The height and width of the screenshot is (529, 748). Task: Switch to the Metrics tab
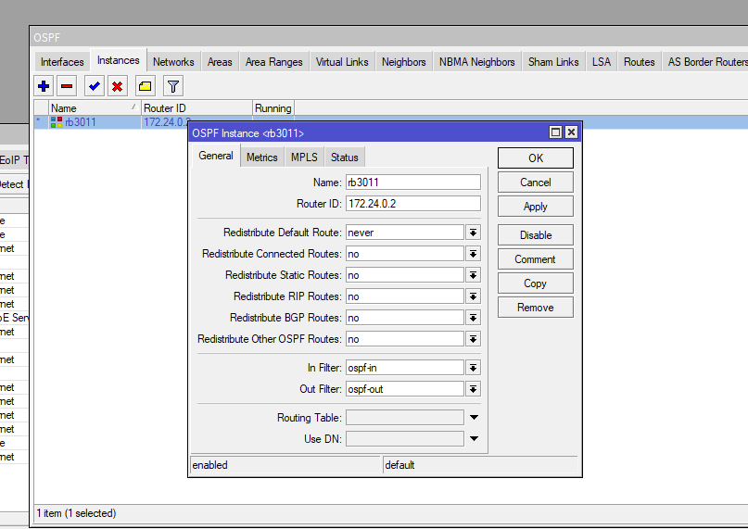pos(261,157)
